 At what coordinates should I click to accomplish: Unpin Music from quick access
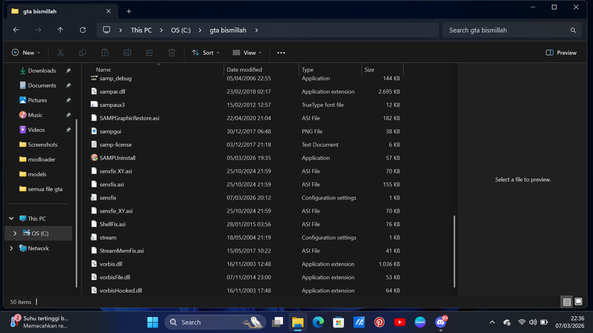(x=68, y=115)
